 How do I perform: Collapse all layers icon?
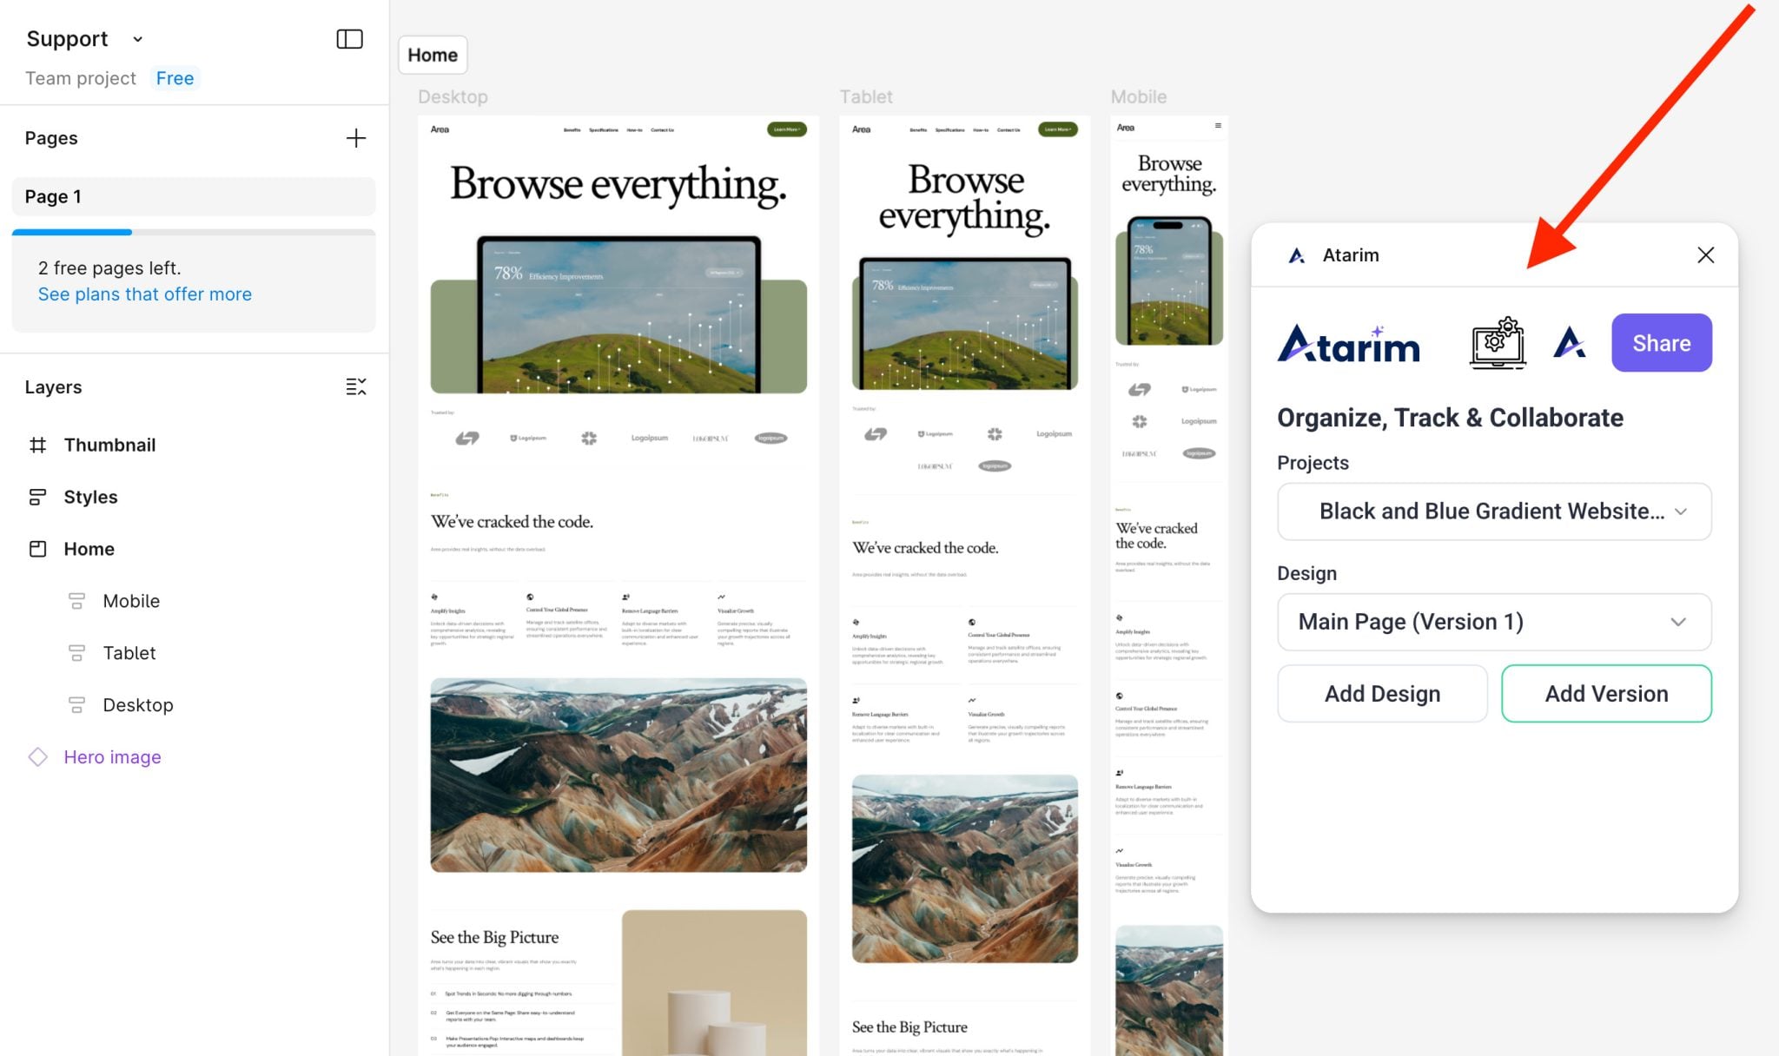click(x=355, y=387)
